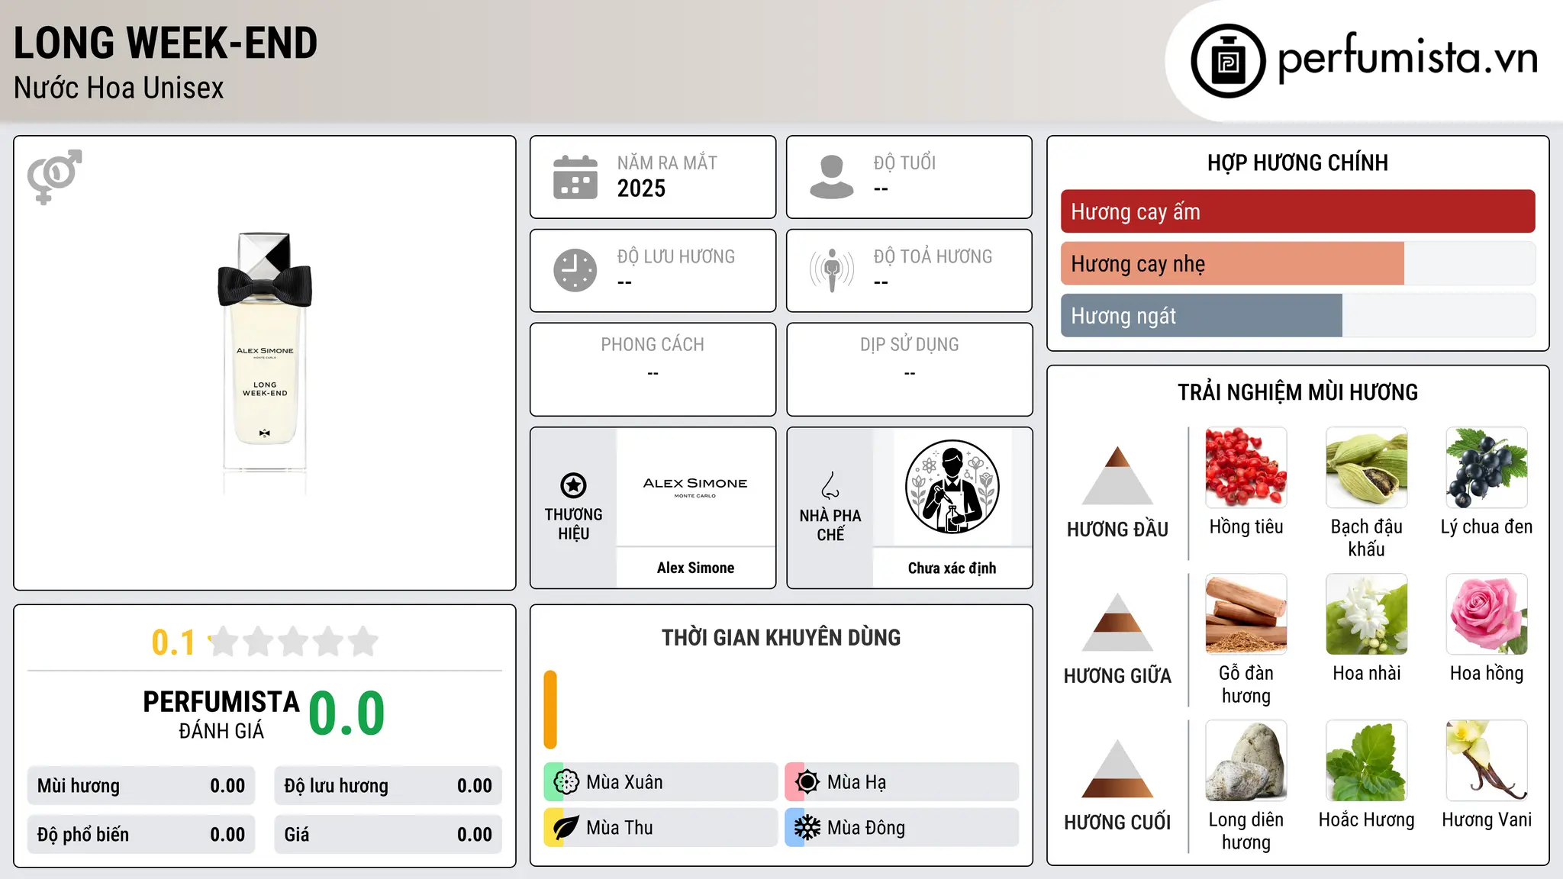1563x879 pixels.
Task: Click the snowflake icon for Mùa Đông
Action: 807,828
